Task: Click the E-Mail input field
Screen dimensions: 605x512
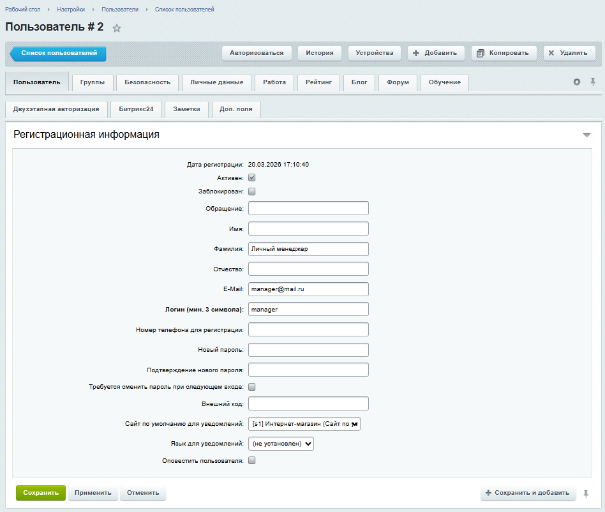Action: (308, 289)
